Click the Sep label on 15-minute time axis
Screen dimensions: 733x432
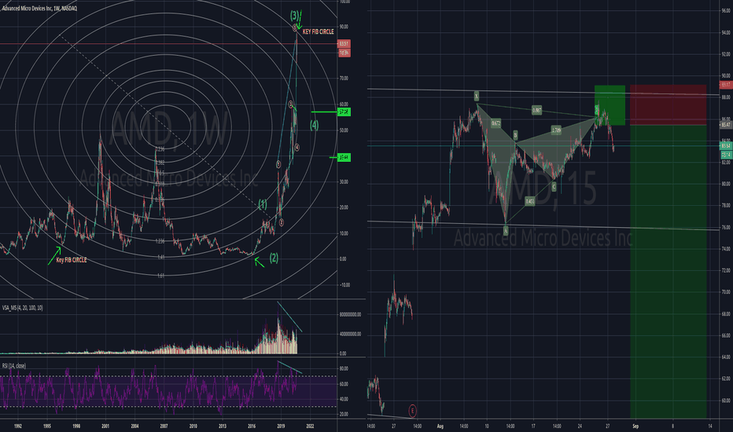coord(635,426)
